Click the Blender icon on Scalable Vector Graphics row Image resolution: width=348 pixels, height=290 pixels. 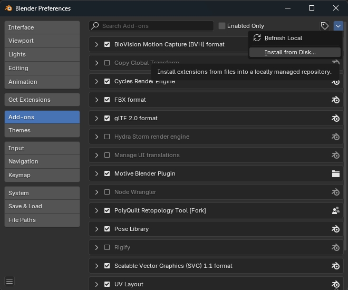(335, 266)
